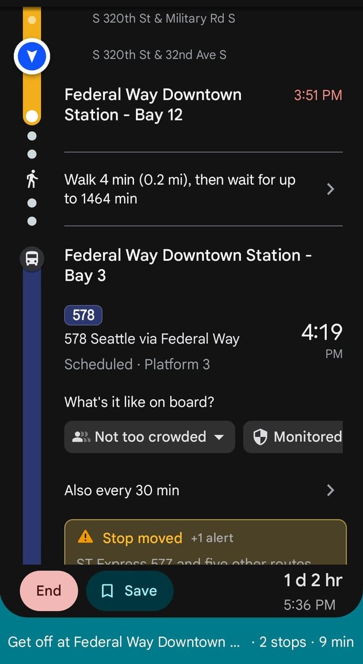The width and height of the screenshot is (363, 664).
Task: Save this transit route
Action: point(129,591)
